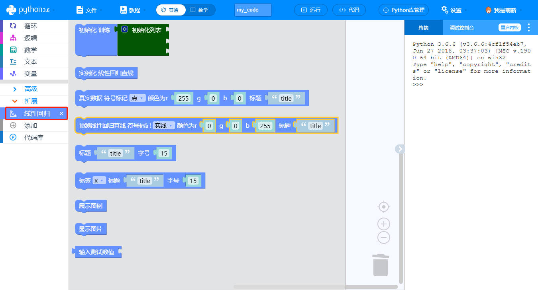Select the 线性回归 category in the sidebar
The width and height of the screenshot is (538, 290).
pos(37,113)
